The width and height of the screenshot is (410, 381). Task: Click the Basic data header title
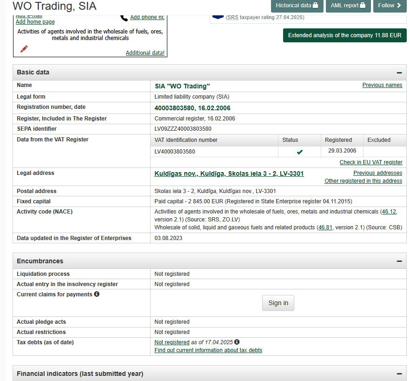tap(33, 72)
